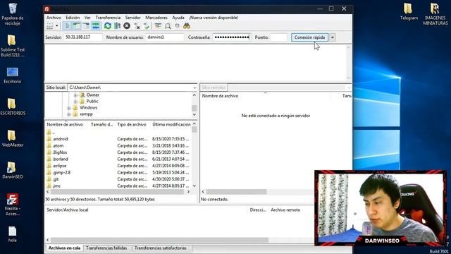
Task: Select the .jmc folder row
Action: (118, 186)
